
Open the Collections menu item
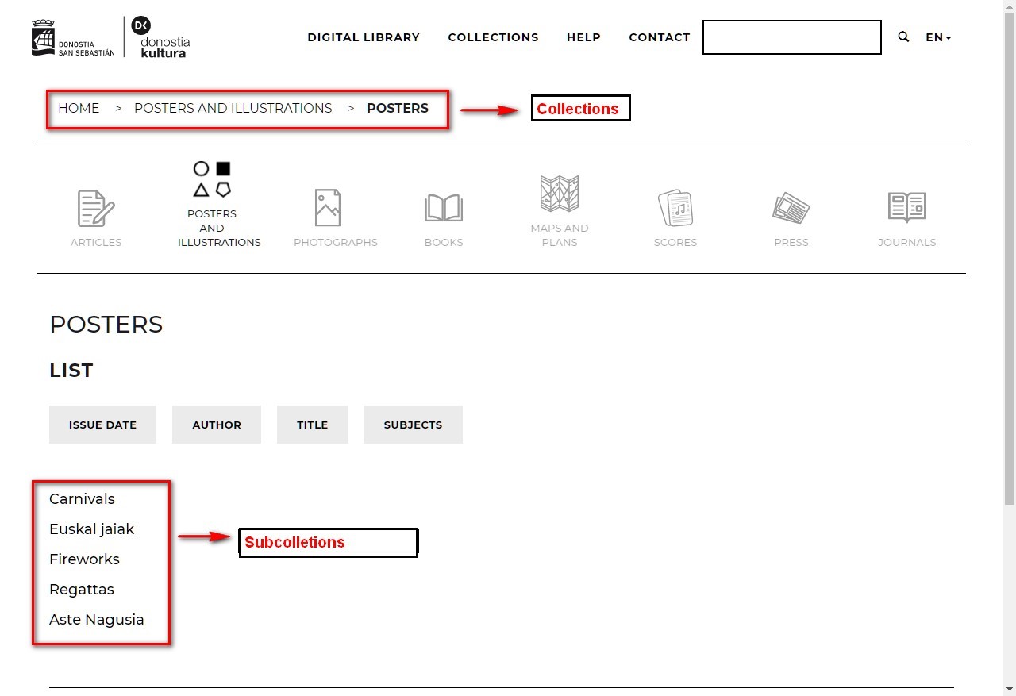[493, 37]
